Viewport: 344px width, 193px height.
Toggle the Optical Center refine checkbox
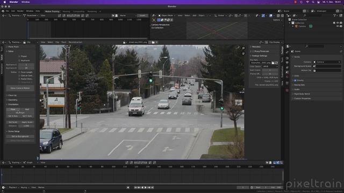[x=19, y=76]
